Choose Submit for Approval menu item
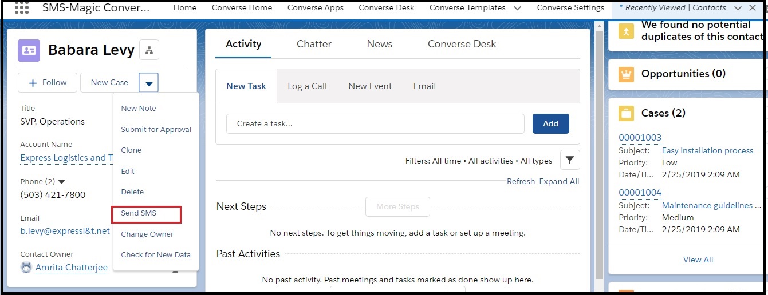 [x=156, y=129]
